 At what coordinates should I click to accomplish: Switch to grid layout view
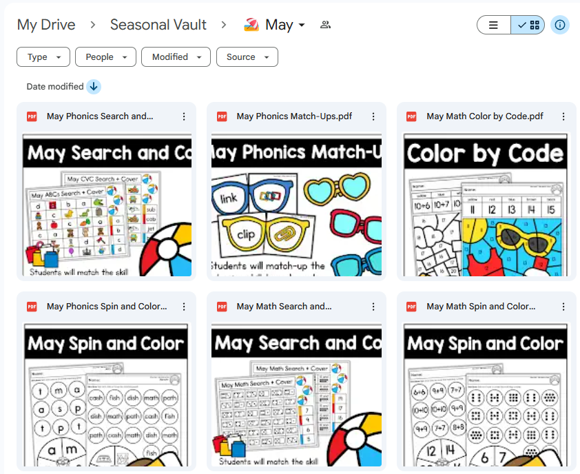[528, 25]
